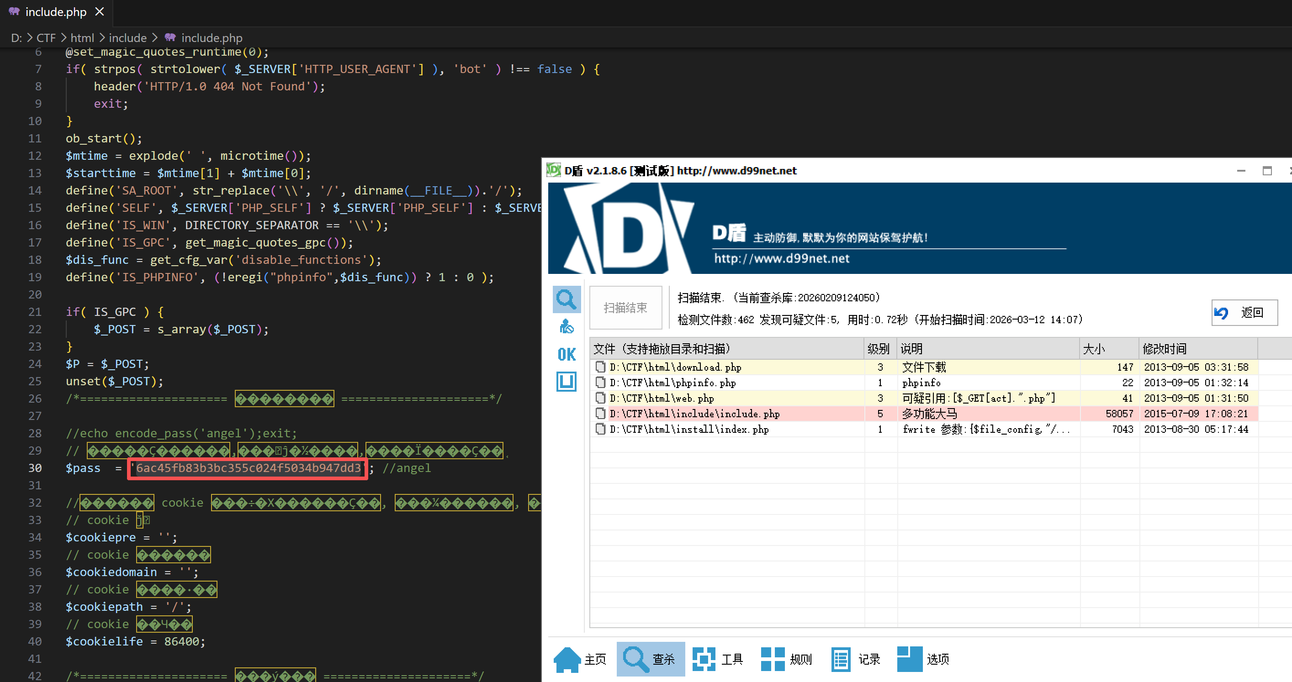The width and height of the screenshot is (1292, 682).
Task: Close the include.php editor tab
Action: click(100, 11)
